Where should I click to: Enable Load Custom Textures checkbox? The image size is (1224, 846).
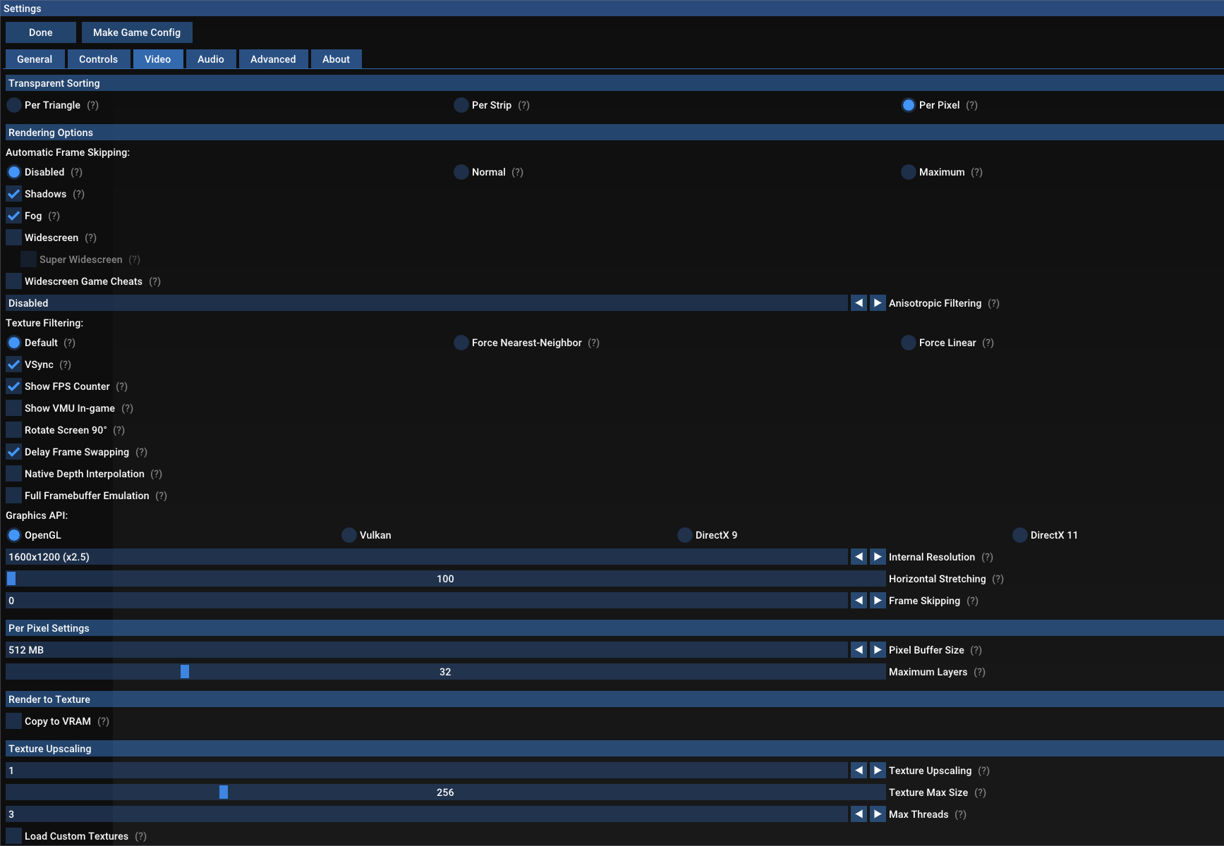tap(14, 836)
